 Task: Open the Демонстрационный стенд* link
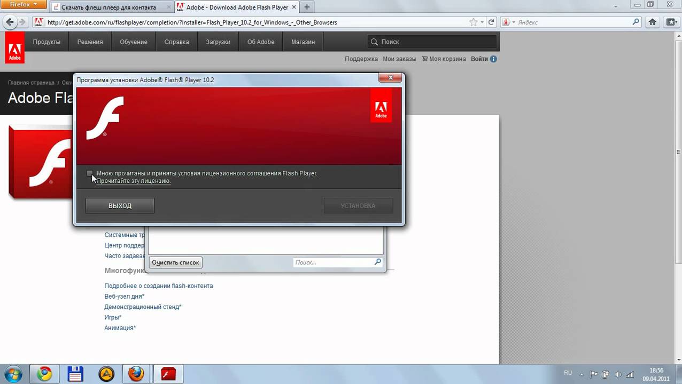(x=143, y=307)
